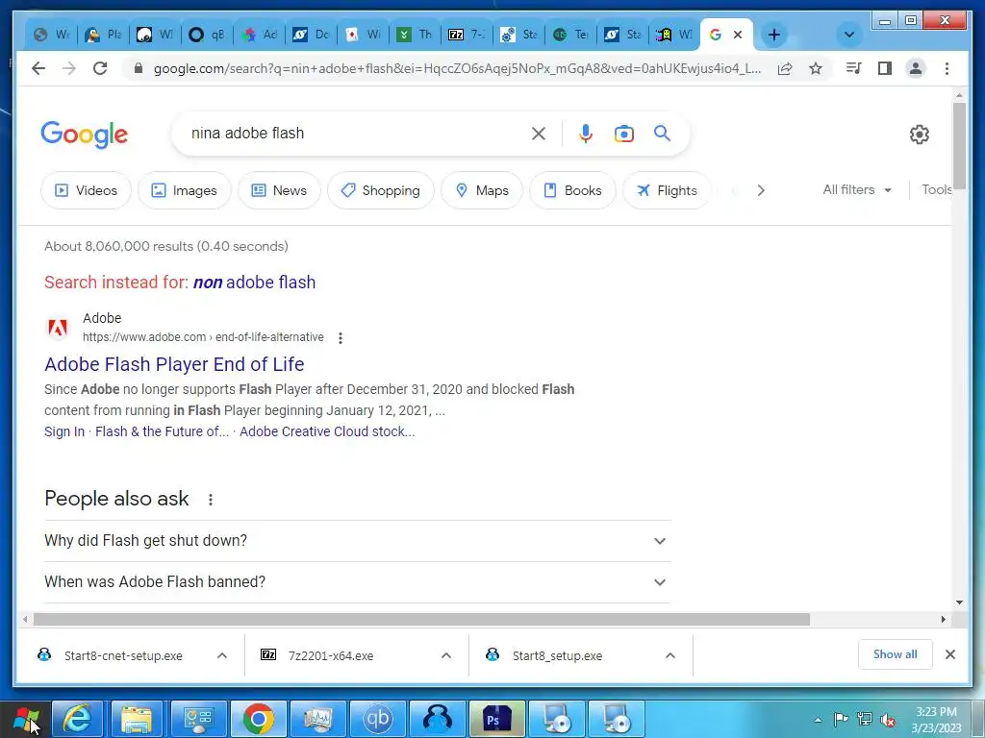This screenshot has width=985, height=738.
Task: Open the All filters dropdown
Action: pos(857,189)
